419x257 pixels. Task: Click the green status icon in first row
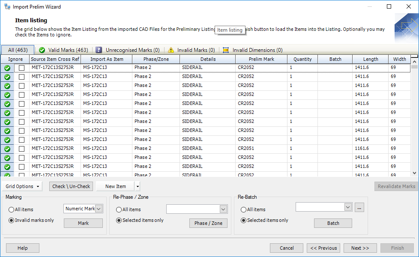pos(7,68)
